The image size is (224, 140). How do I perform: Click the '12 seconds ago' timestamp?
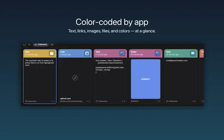pyautogui.click(x=31, y=54)
